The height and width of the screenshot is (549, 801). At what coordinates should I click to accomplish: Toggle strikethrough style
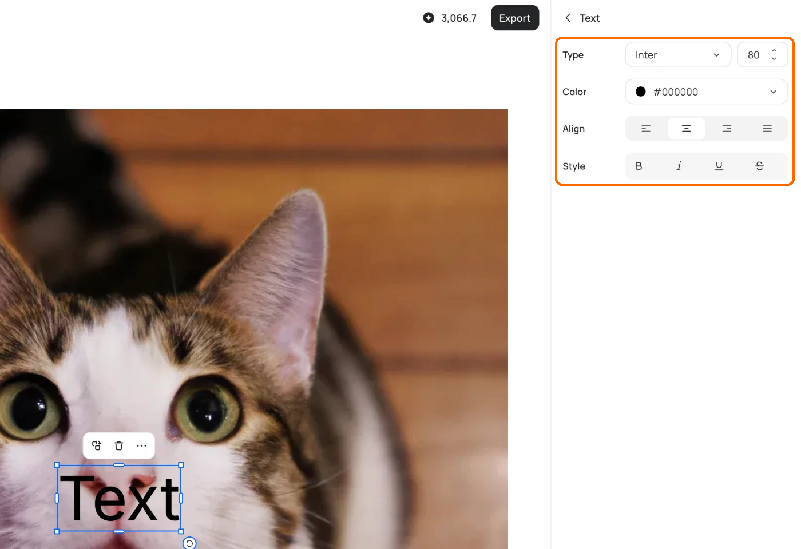[x=759, y=166]
